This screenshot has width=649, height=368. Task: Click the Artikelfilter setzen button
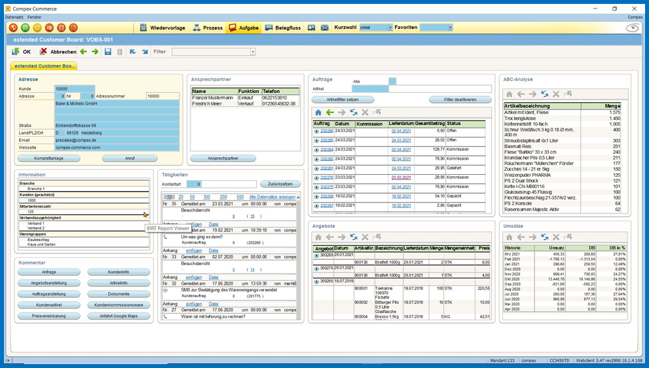pos(344,100)
